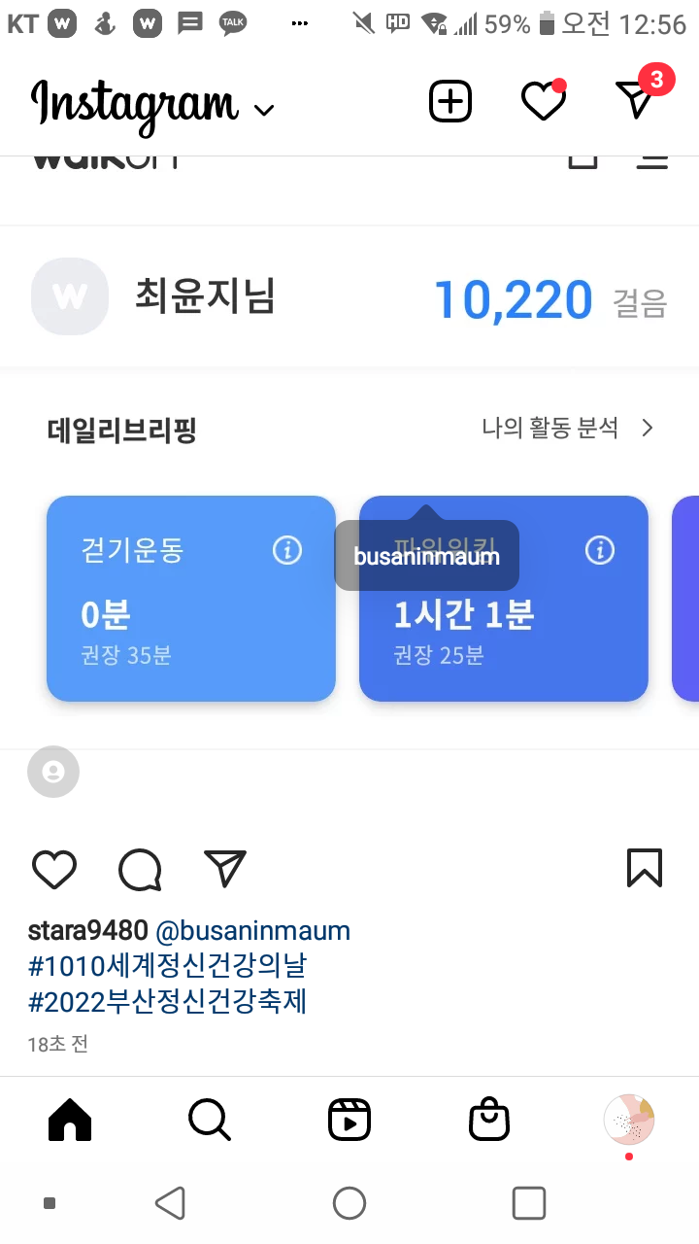This screenshot has height=1244, width=699.
Task: Tap the busaninmaum photo tag bubble
Action: (427, 556)
